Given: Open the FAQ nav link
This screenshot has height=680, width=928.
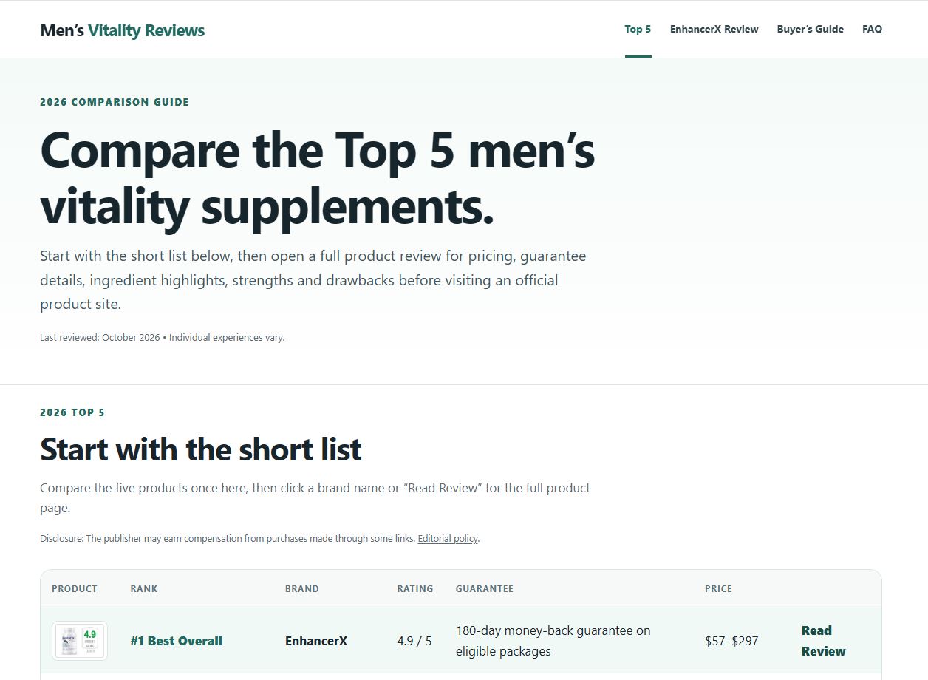Looking at the screenshot, I should click(872, 29).
